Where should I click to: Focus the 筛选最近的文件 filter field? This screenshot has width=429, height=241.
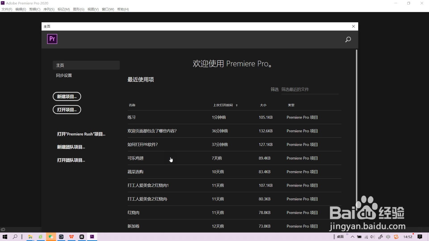click(310, 89)
